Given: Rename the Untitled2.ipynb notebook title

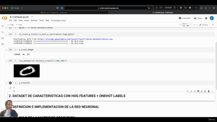Looking at the screenshot, I should pos(20,17).
